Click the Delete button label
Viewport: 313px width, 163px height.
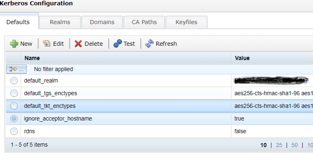94,44
